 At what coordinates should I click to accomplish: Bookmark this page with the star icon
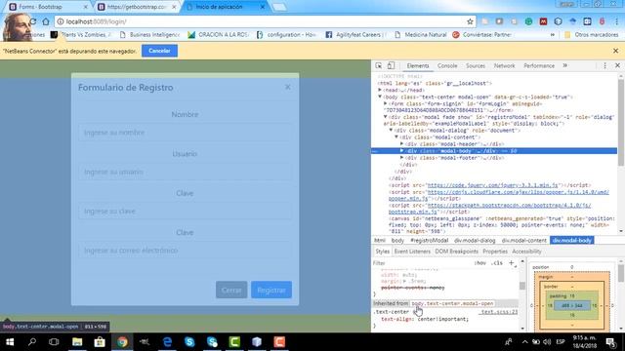pos(470,21)
